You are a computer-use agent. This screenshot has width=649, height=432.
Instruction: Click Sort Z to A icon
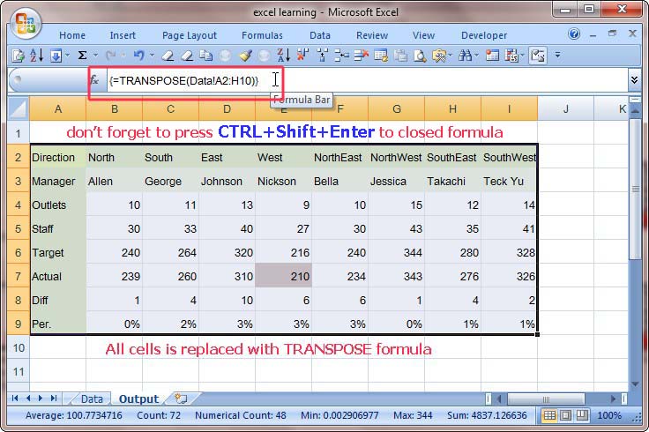click(x=284, y=55)
